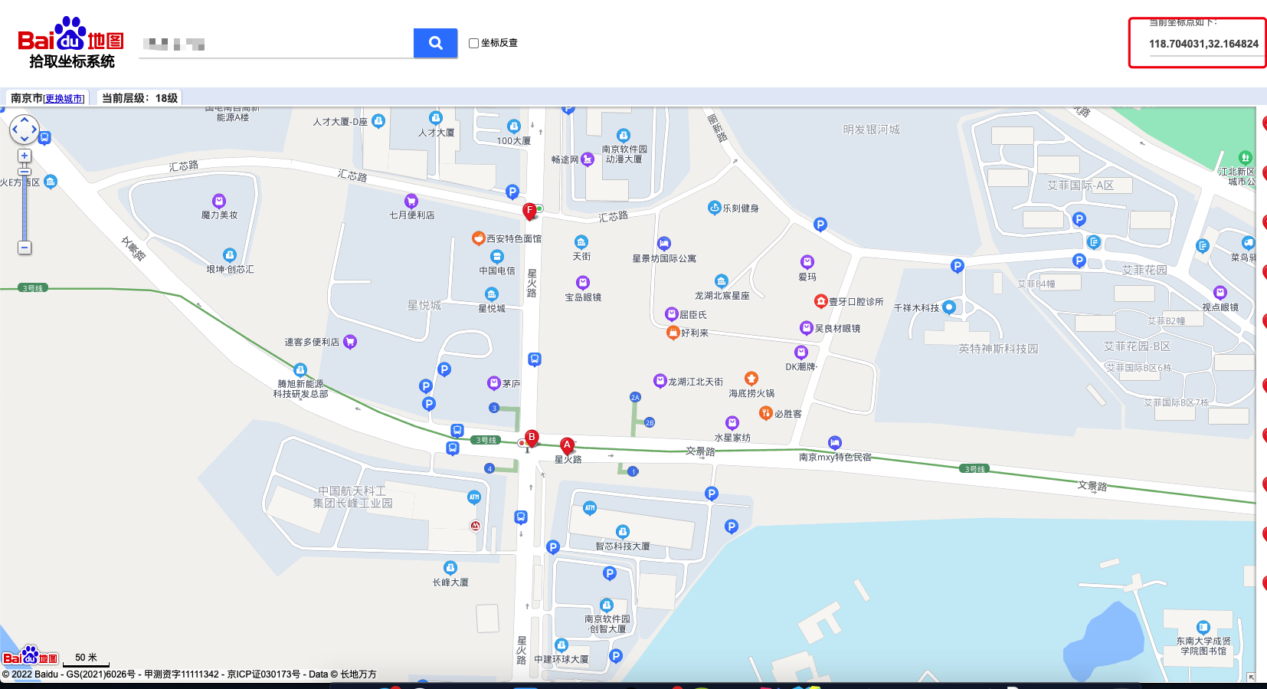
Task: Click the 东南大学成贤学院图书馆 icon
Action: 1203,628
